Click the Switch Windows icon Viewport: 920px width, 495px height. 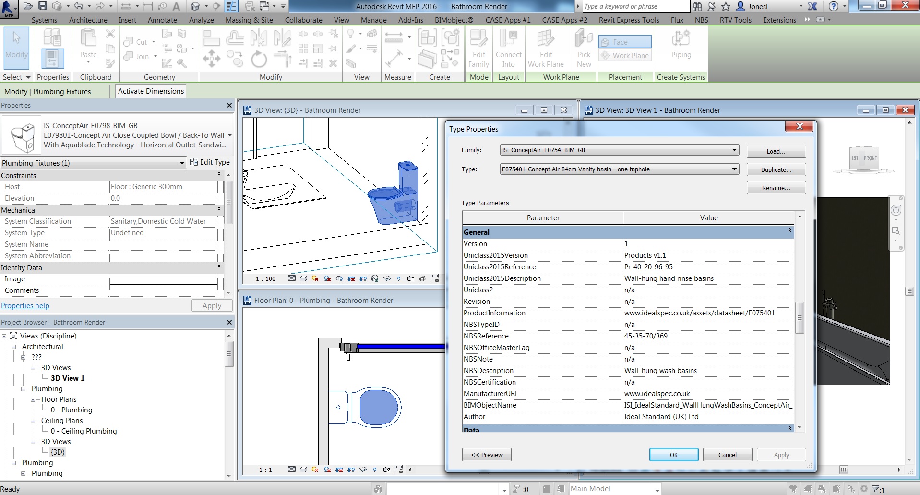point(265,6)
